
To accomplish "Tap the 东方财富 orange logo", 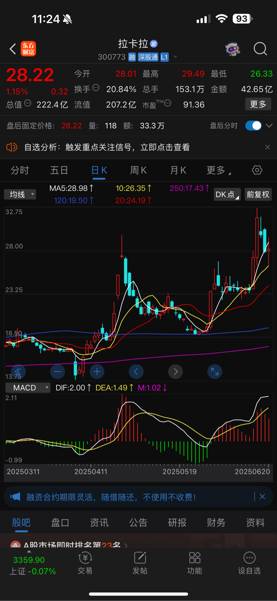I will coord(28,49).
